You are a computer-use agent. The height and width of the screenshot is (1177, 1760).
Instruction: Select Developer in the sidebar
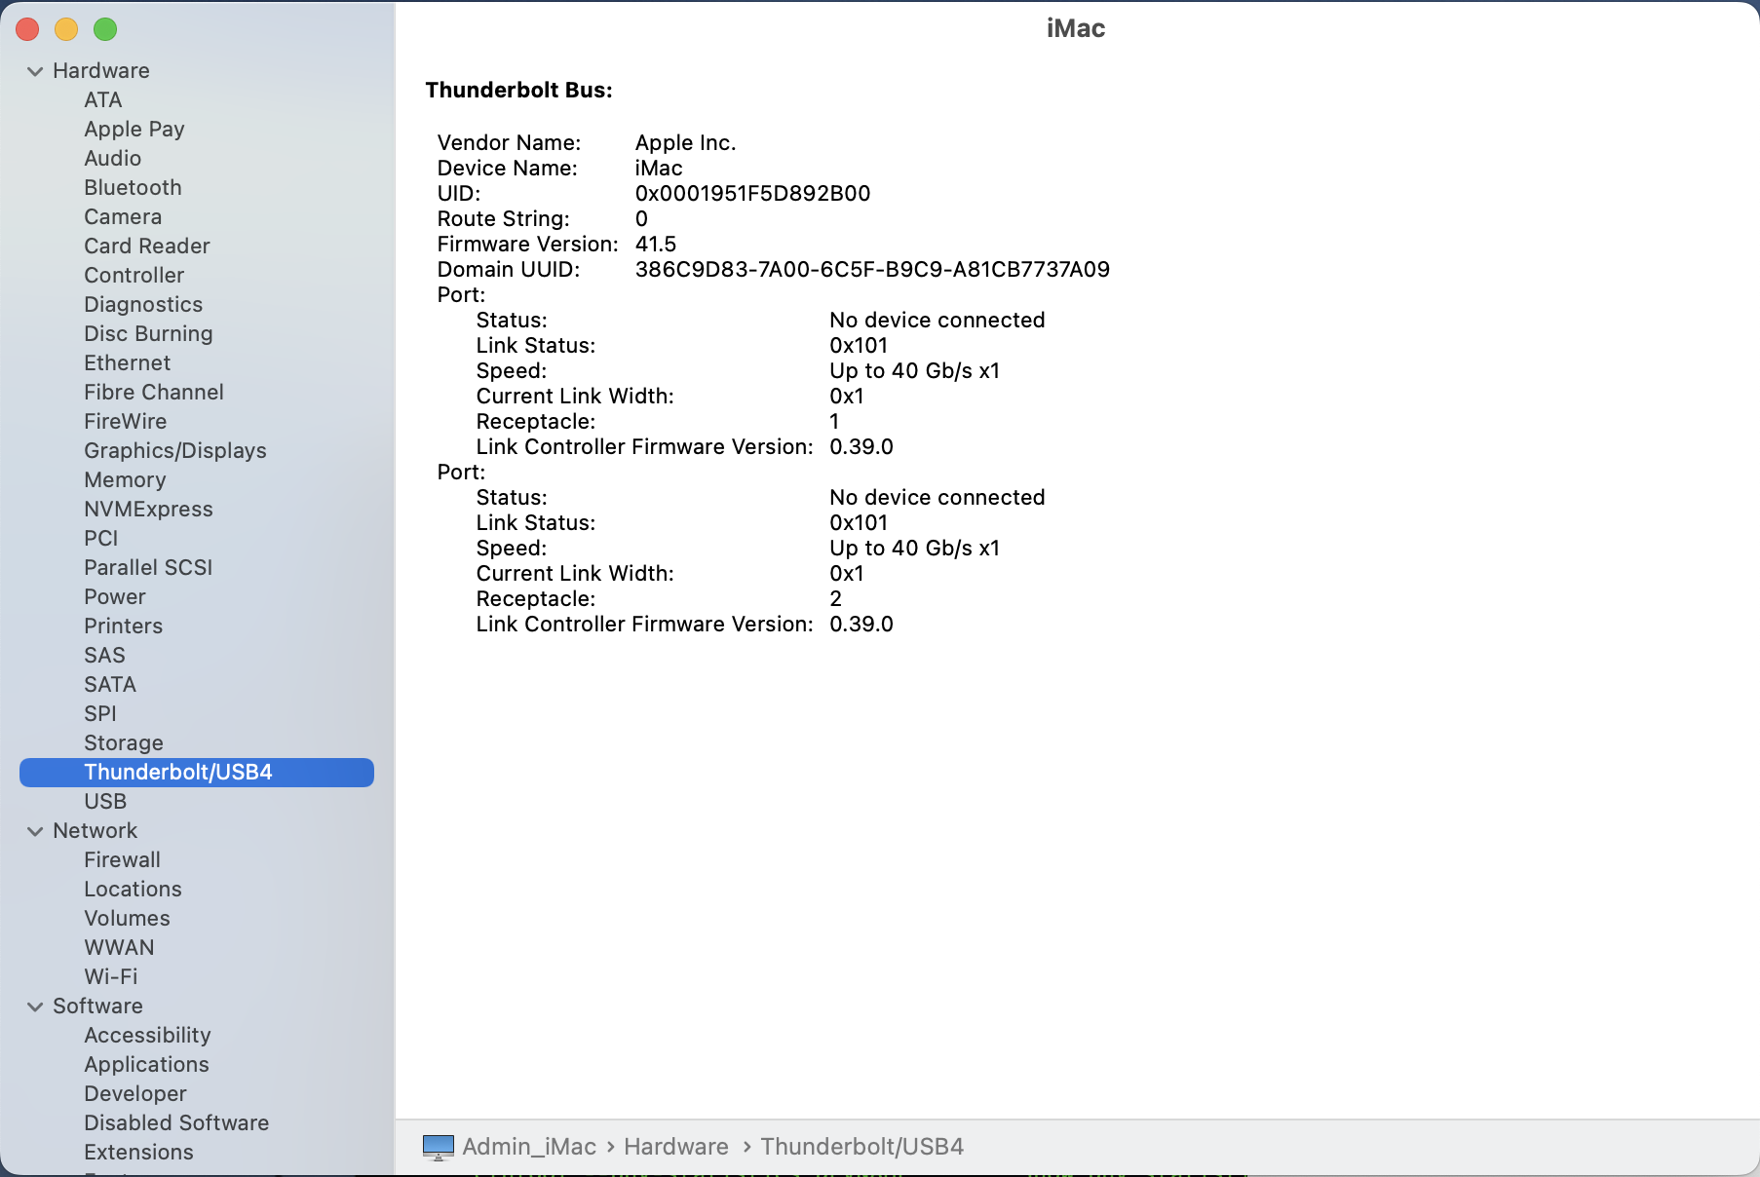[135, 1094]
